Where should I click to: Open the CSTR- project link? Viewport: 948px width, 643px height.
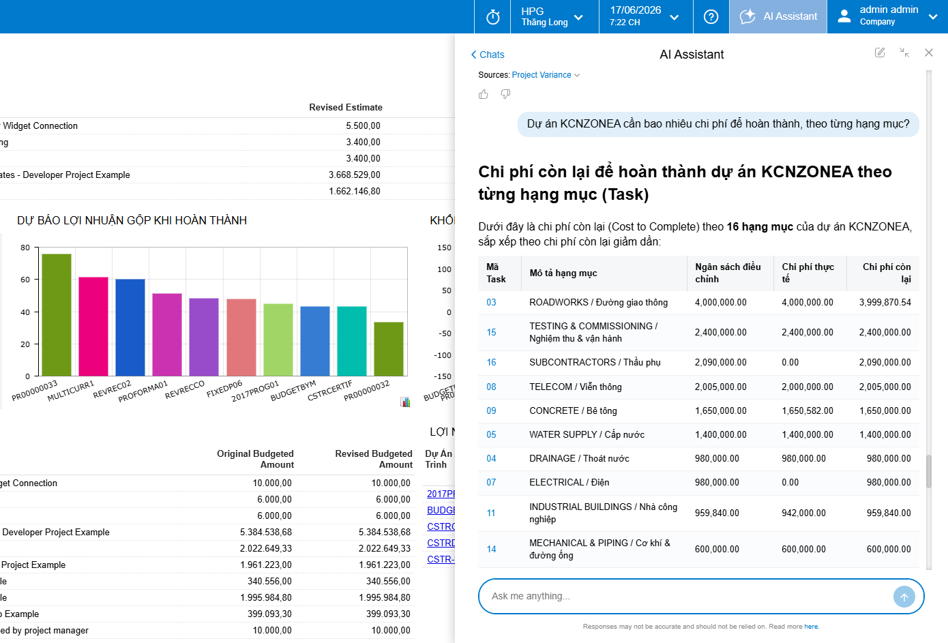pos(440,559)
